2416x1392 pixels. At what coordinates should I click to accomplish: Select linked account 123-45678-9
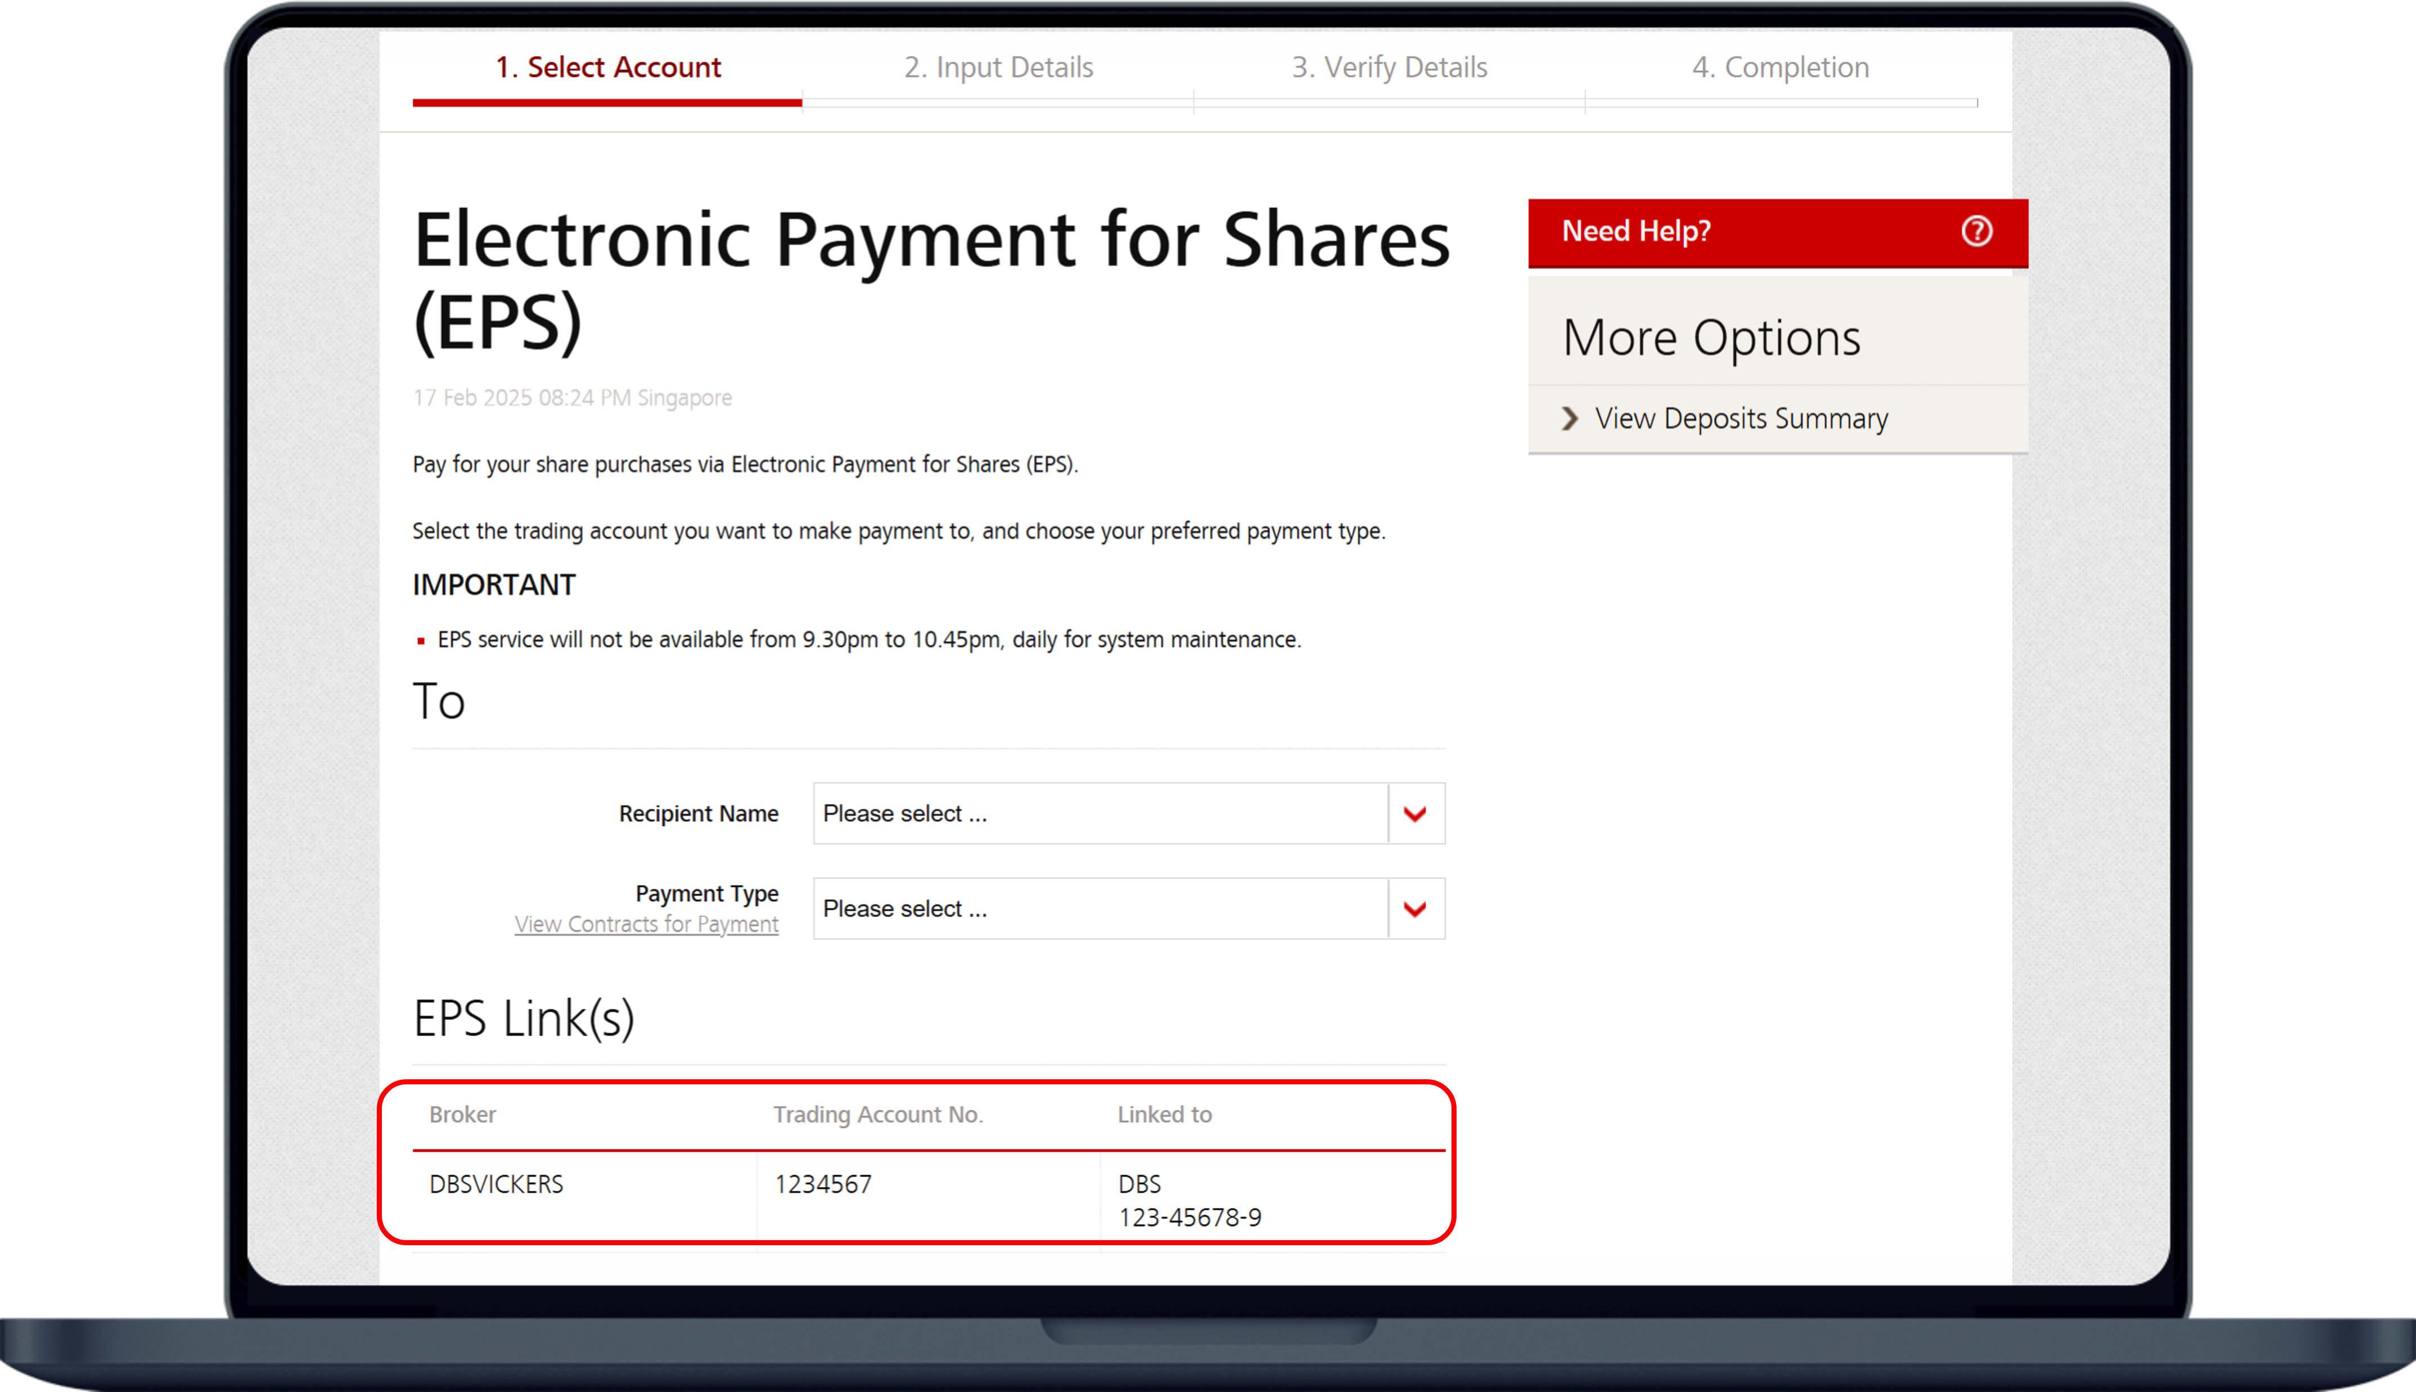pyautogui.click(x=1190, y=1218)
